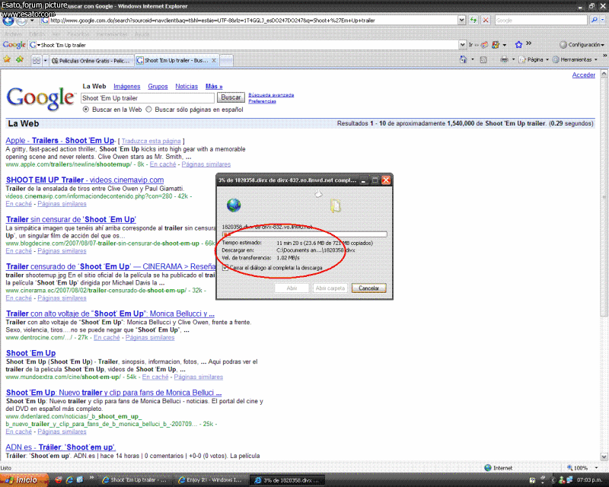Click the refresh page icon
Image resolution: width=609 pixels, height=487 pixels.
(473, 21)
